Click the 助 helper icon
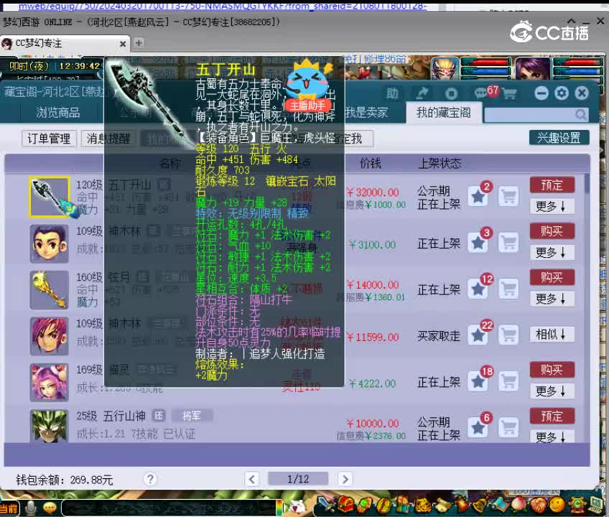The height and width of the screenshot is (517, 609). (392, 93)
